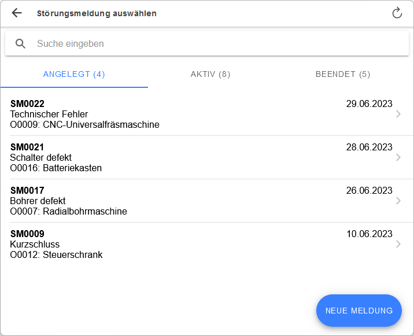Open the AKTIV (8) tab

(x=210, y=74)
